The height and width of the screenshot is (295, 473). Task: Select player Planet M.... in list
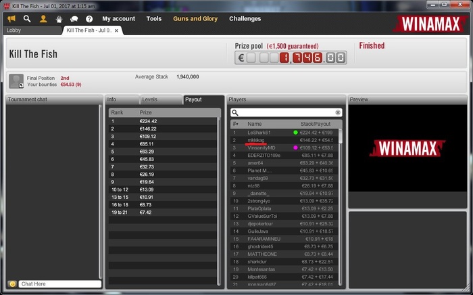point(284,171)
